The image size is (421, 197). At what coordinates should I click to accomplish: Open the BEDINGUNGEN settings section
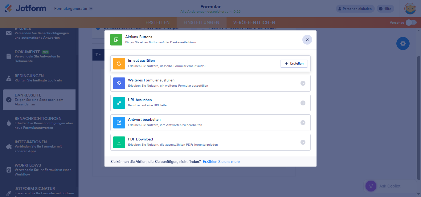click(39, 78)
